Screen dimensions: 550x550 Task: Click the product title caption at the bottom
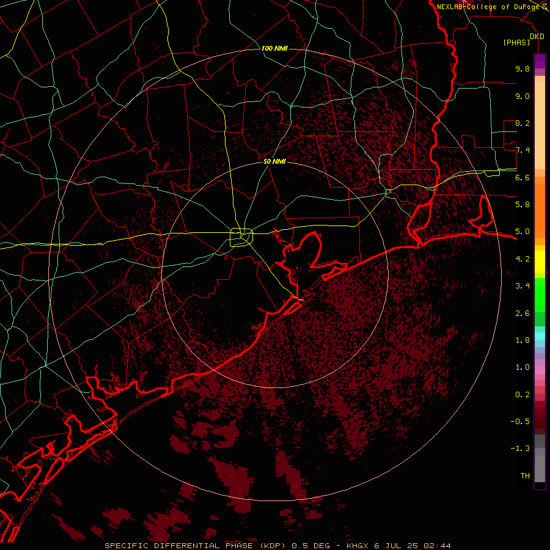tap(277, 546)
